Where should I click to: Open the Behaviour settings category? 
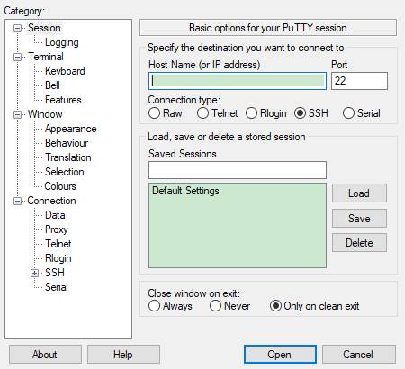coord(67,143)
